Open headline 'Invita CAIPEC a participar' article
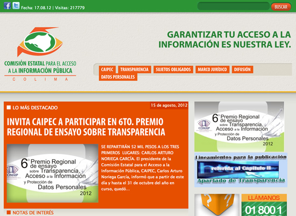The width and height of the screenshot is (296, 216). [86, 127]
